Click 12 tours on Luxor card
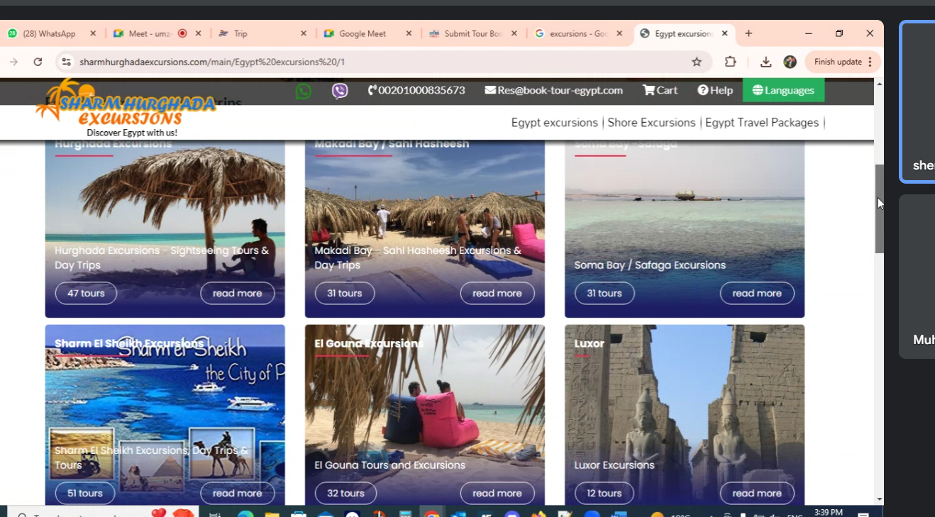 pos(604,493)
